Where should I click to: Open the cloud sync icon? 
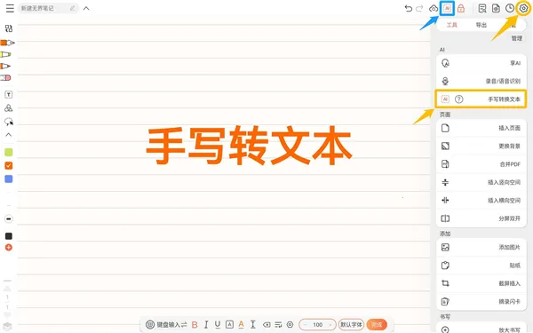coord(434,9)
